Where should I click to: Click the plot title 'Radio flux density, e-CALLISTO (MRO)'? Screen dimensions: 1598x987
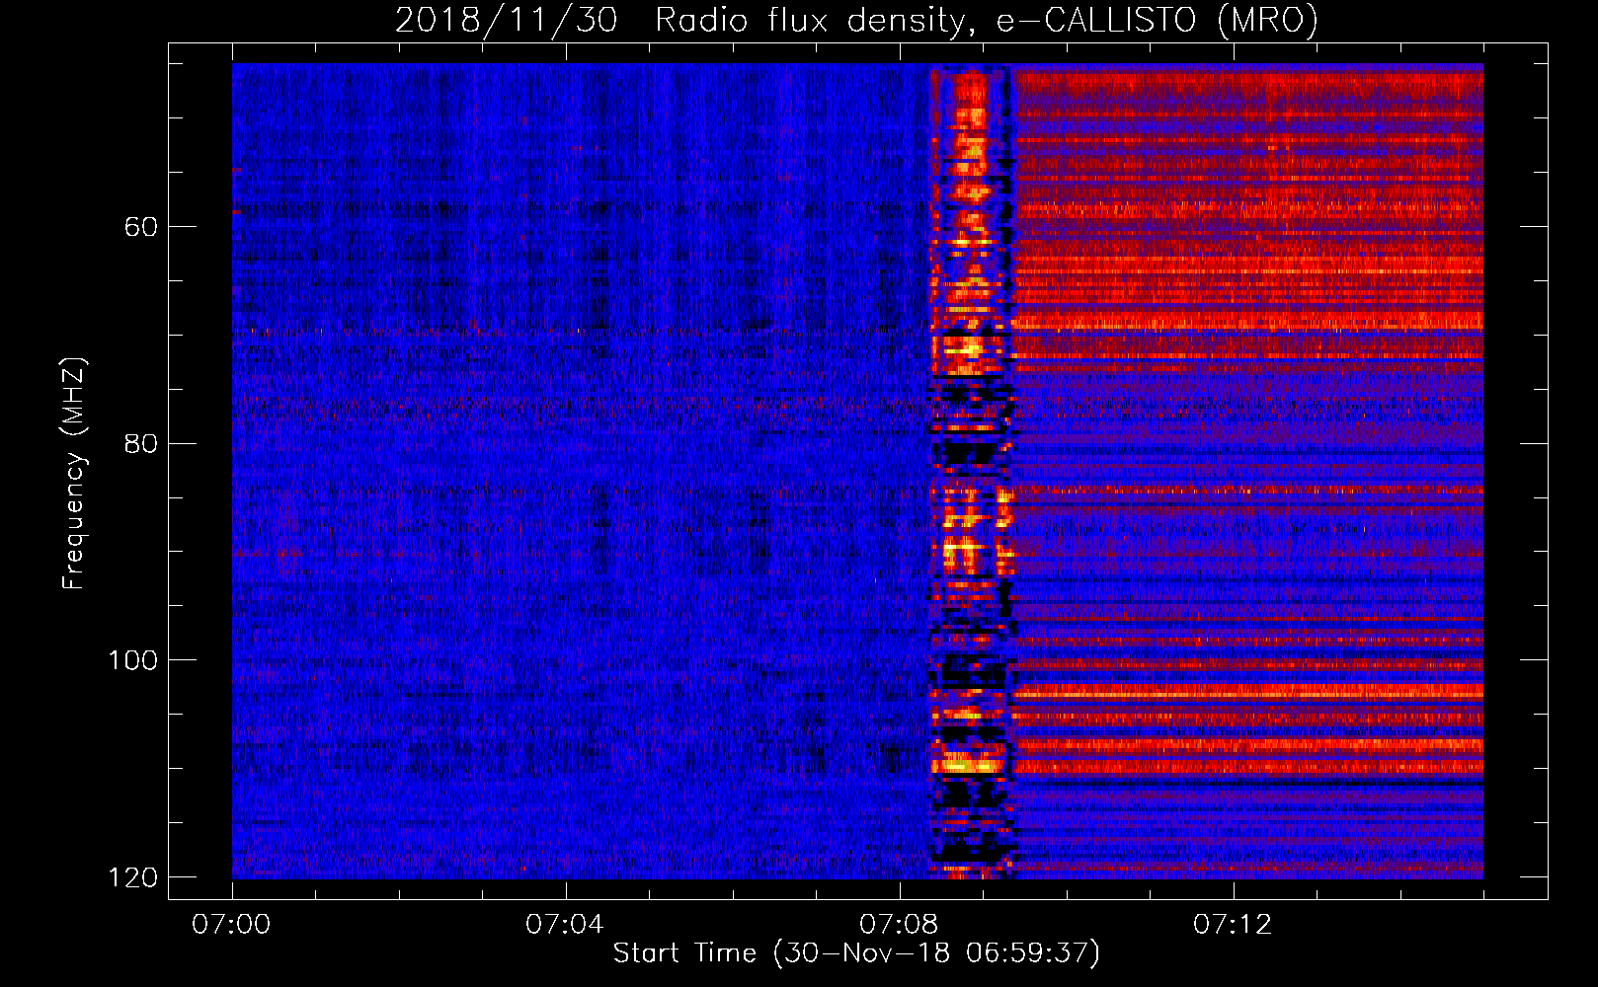[x=987, y=21]
